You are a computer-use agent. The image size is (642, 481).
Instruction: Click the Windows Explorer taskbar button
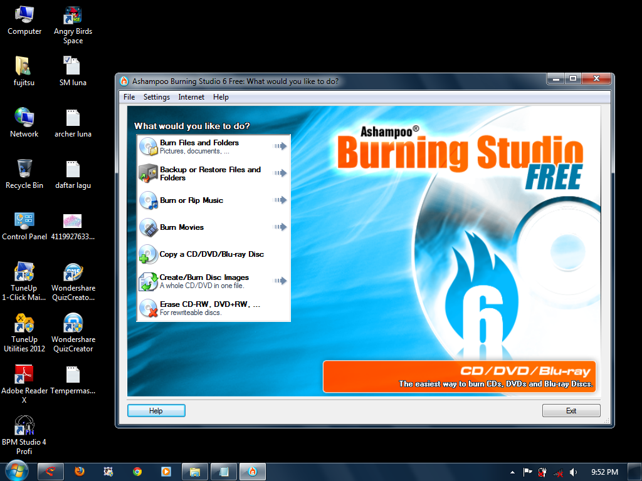[x=194, y=472]
